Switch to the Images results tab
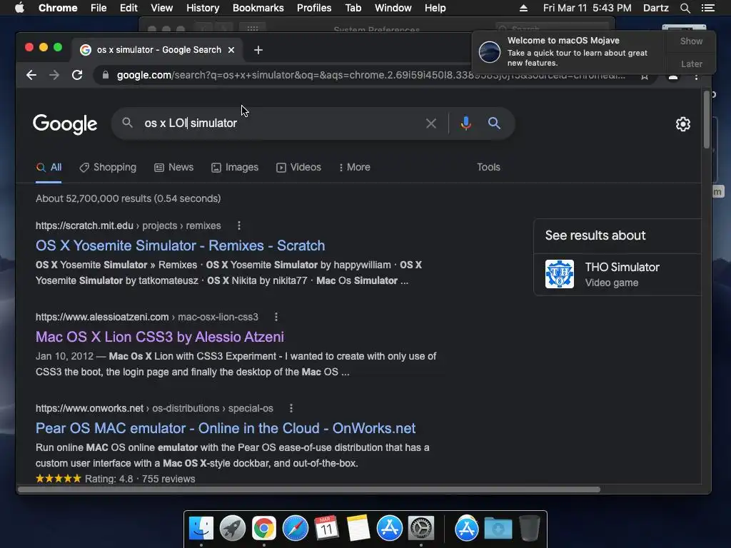The width and height of the screenshot is (731, 548). (234, 167)
